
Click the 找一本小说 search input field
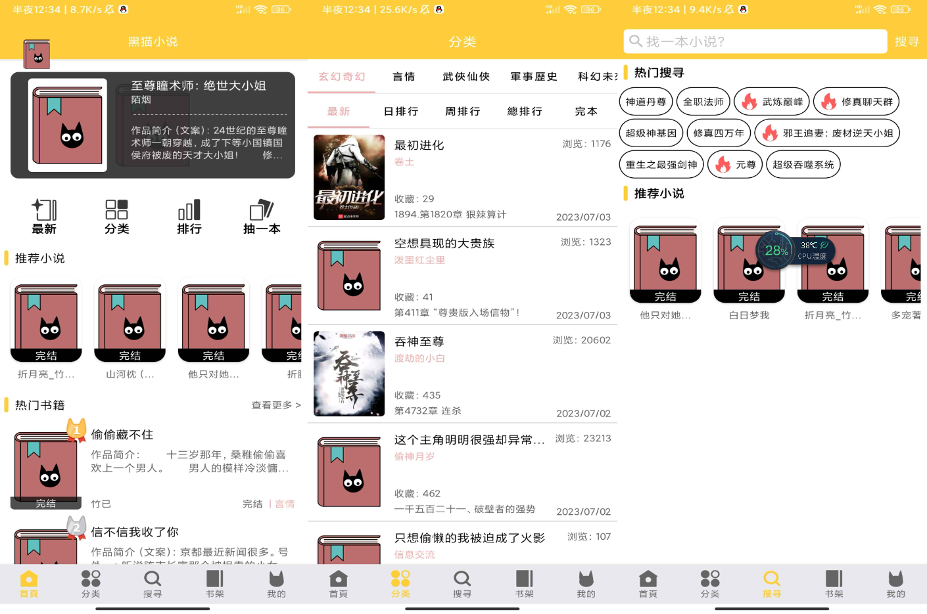coord(755,41)
